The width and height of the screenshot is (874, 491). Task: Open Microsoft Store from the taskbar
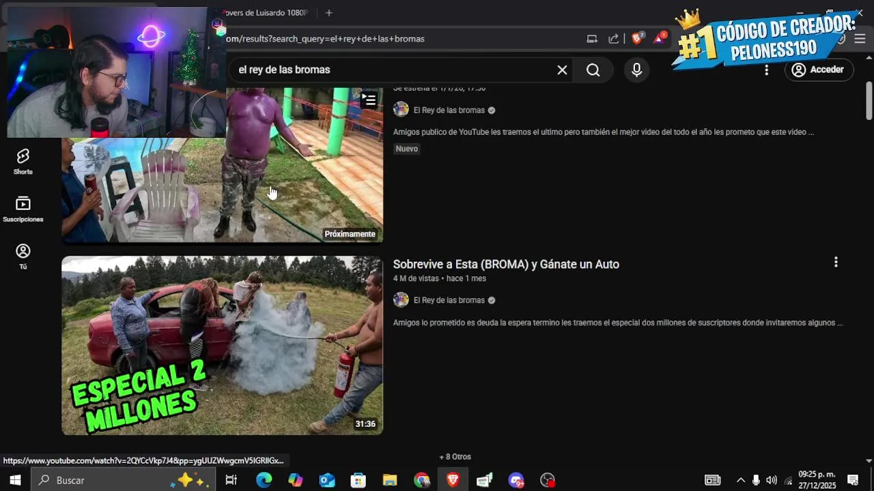coord(358,480)
